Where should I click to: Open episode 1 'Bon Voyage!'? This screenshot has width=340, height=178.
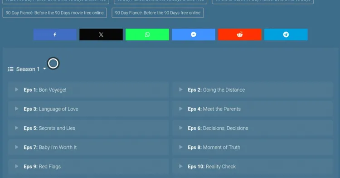(88, 90)
